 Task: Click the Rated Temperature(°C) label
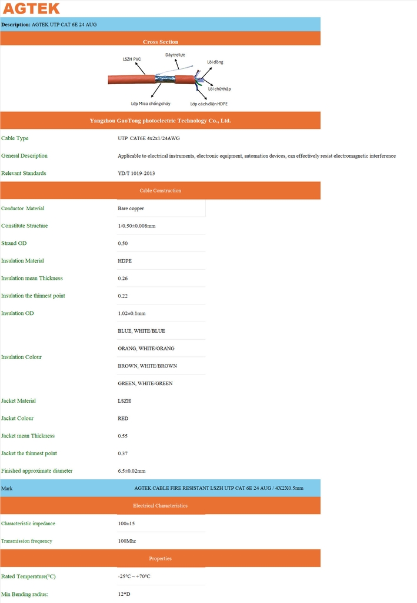tap(28, 576)
